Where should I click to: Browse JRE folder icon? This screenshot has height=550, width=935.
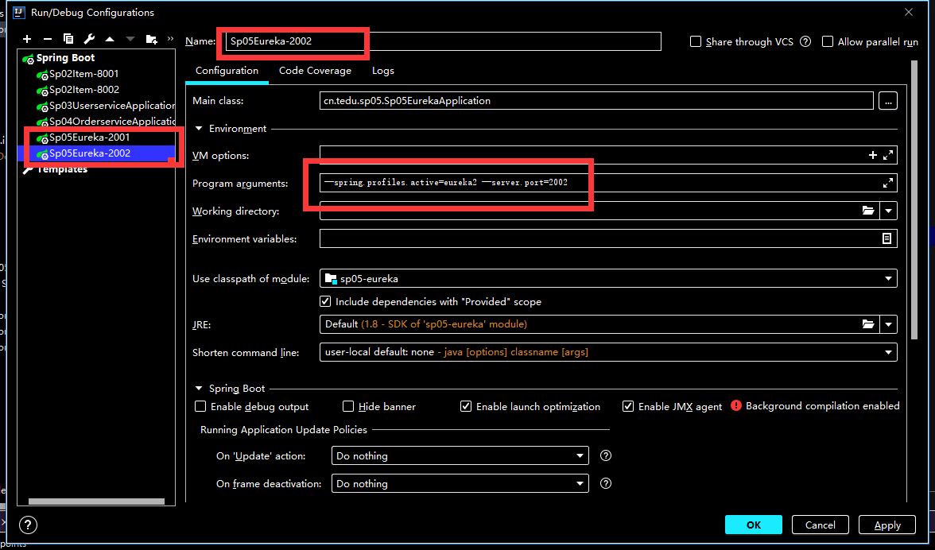(x=868, y=324)
